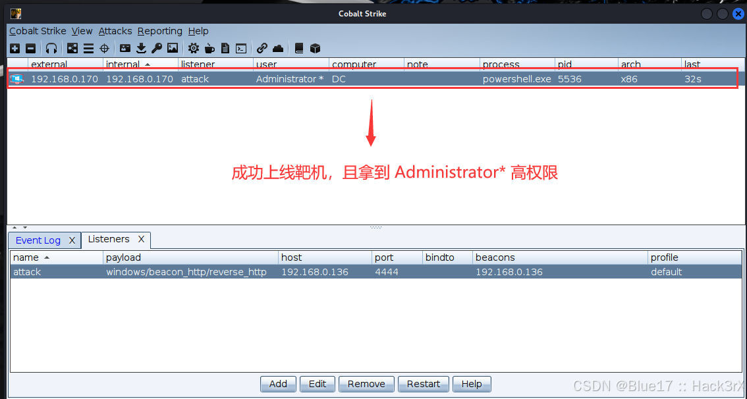Click the terminal icon for scripted web delivery
This screenshot has height=399, width=747.
[x=242, y=48]
